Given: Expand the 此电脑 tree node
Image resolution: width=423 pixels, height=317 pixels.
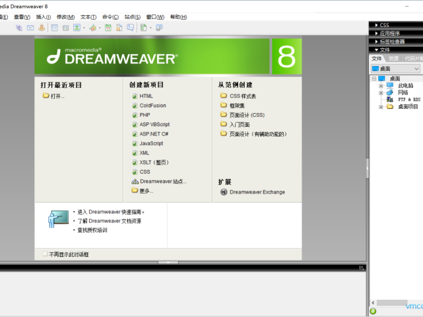Looking at the screenshot, I should point(381,86).
